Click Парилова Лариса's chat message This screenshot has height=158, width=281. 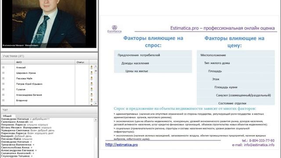pyautogui.click(x=27, y=133)
